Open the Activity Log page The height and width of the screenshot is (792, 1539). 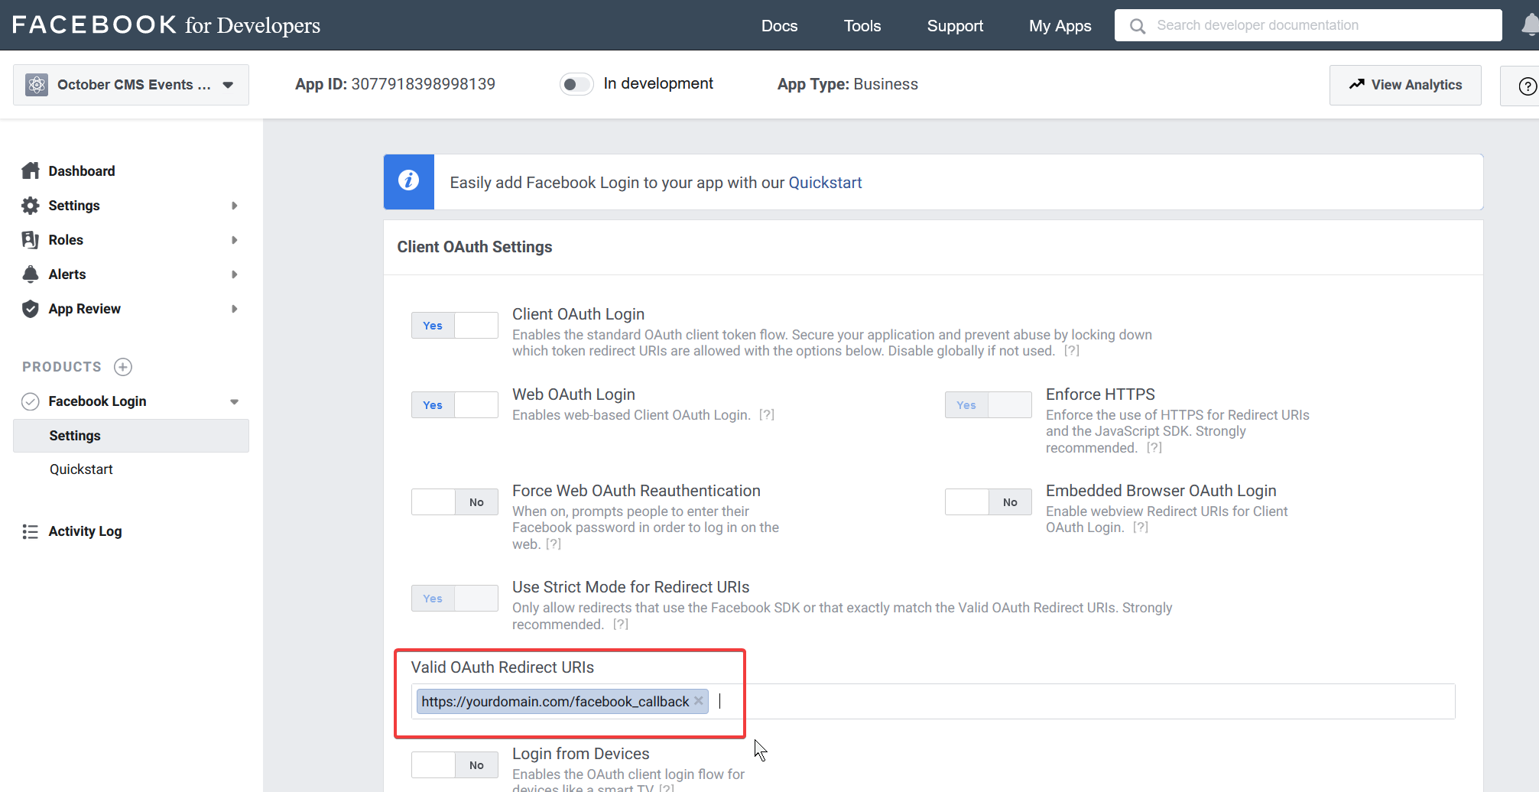[85, 531]
